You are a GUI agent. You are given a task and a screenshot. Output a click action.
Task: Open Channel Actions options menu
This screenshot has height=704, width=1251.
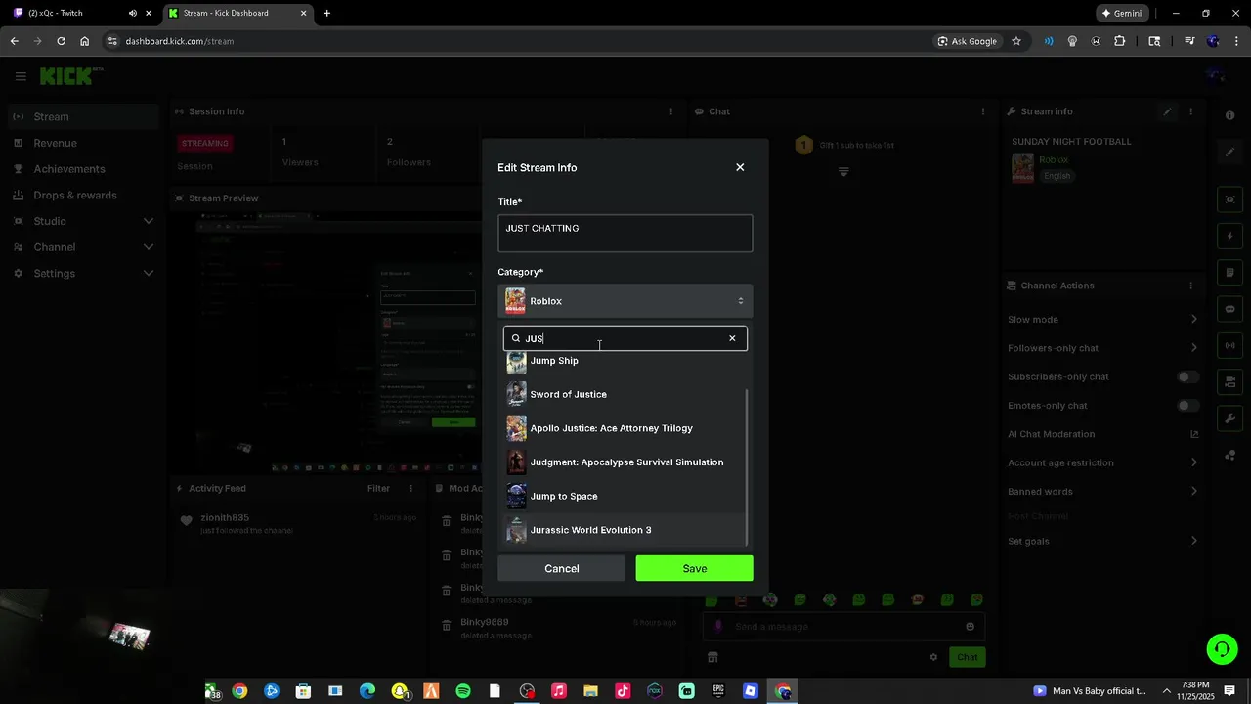click(1190, 286)
